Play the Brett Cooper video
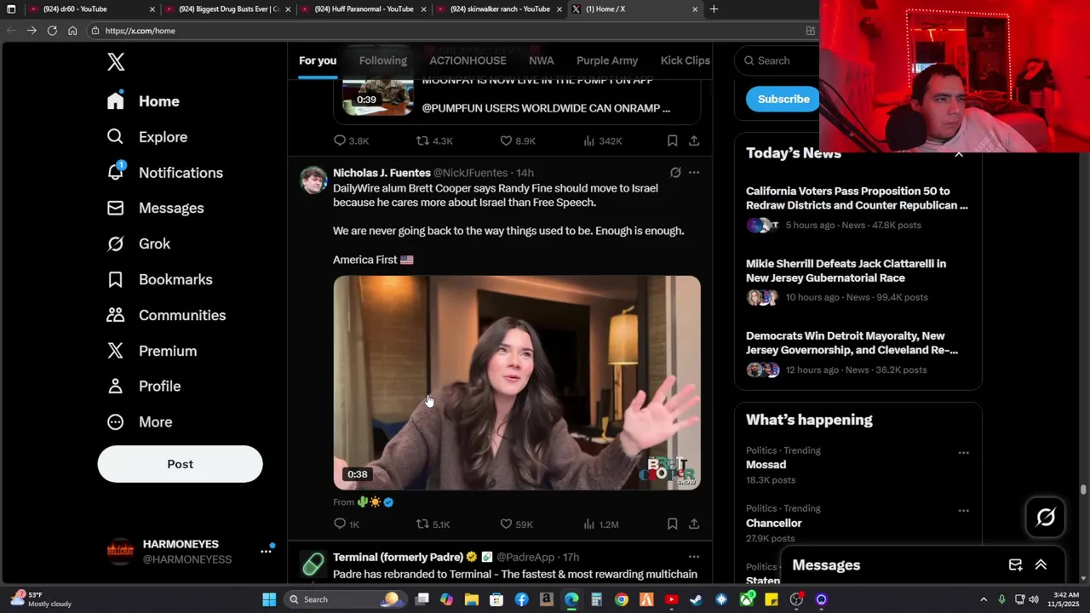1090x613 pixels. click(x=517, y=382)
